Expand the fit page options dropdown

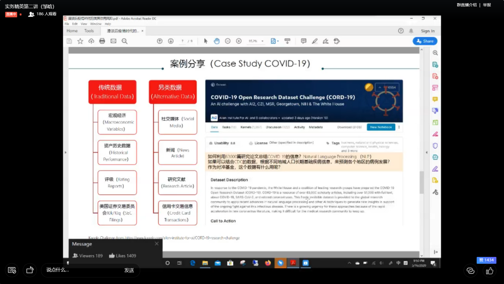tap(278, 41)
